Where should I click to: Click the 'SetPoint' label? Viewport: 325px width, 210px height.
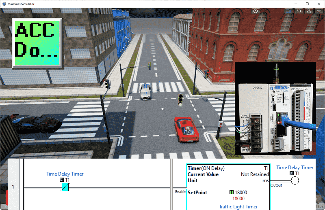197,193
